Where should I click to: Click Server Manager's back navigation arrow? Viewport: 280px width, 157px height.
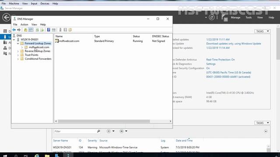7,17
